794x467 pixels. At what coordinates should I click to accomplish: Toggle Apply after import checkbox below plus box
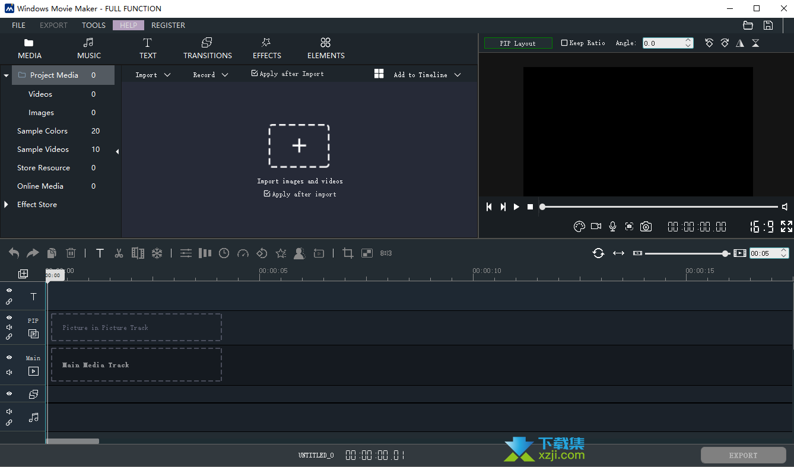coord(267,193)
